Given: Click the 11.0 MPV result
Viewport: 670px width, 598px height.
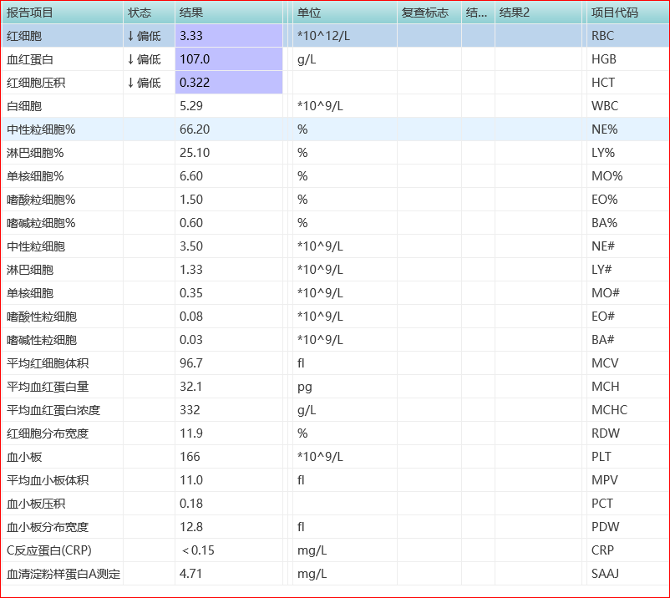Looking at the screenshot, I should (191, 480).
